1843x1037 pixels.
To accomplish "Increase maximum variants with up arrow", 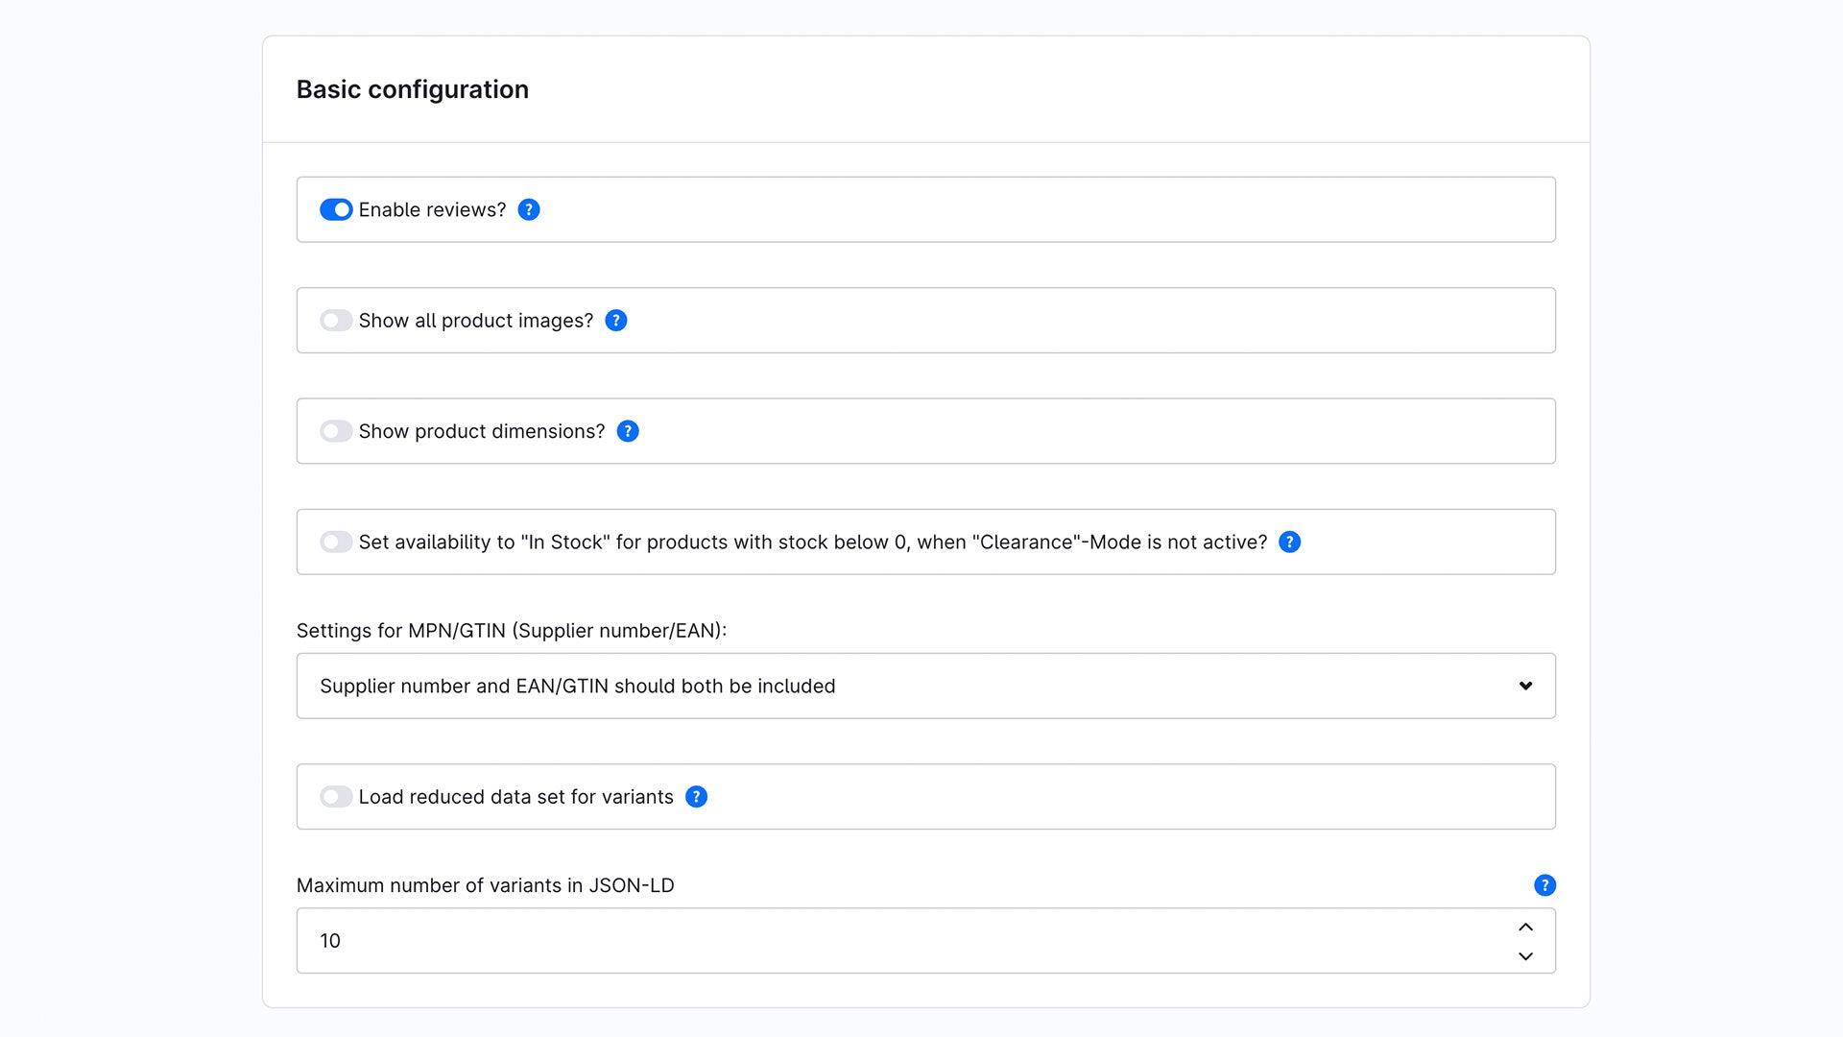I will coord(1525,927).
